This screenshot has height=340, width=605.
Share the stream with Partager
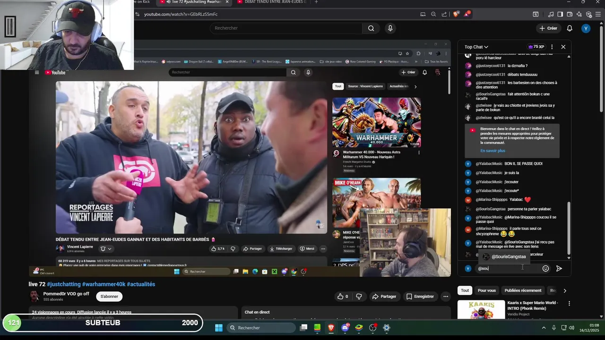384,297
